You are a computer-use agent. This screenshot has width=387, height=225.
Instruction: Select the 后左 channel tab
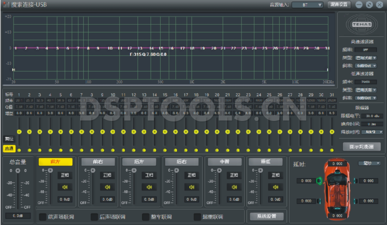click(x=139, y=161)
